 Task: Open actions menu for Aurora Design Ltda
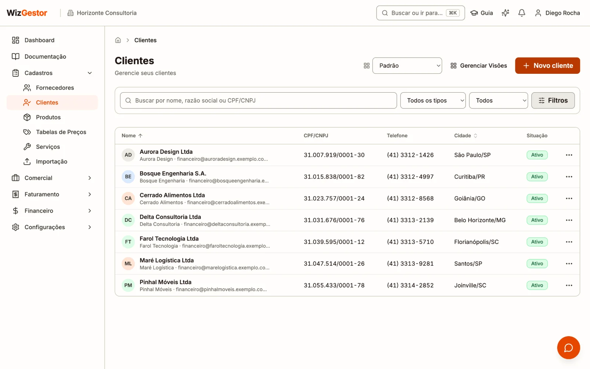[569, 155]
